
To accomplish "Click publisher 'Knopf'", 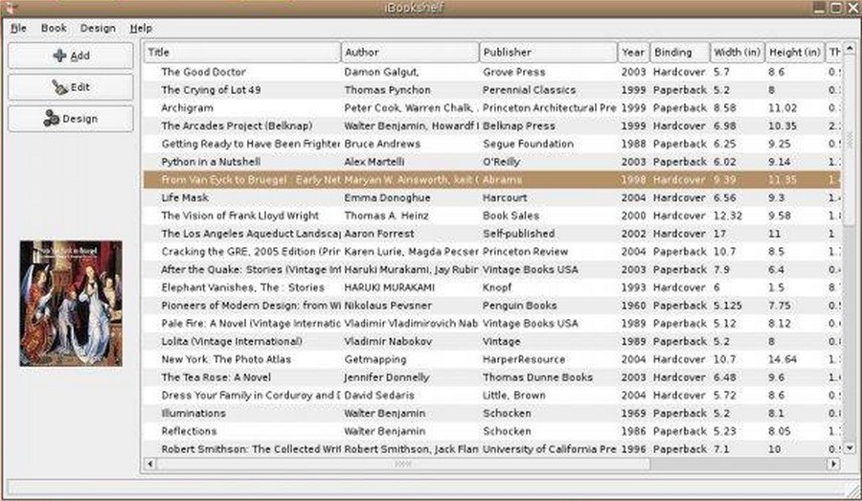I will 497,287.
